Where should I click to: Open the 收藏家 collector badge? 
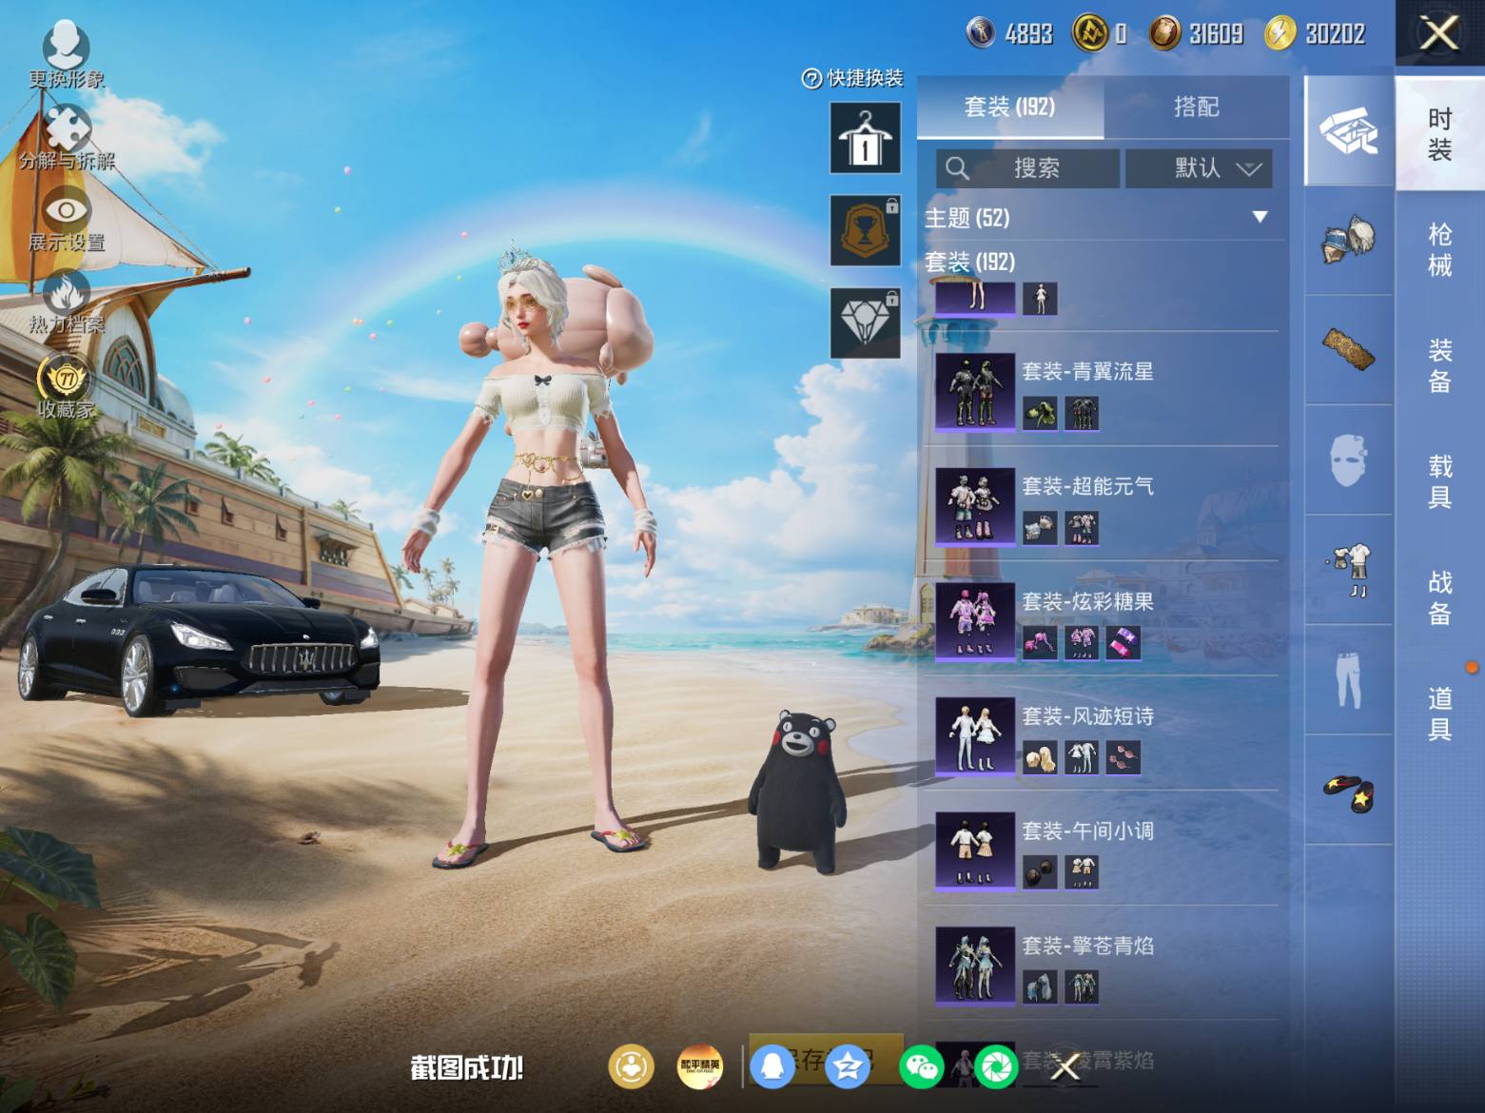(x=67, y=378)
